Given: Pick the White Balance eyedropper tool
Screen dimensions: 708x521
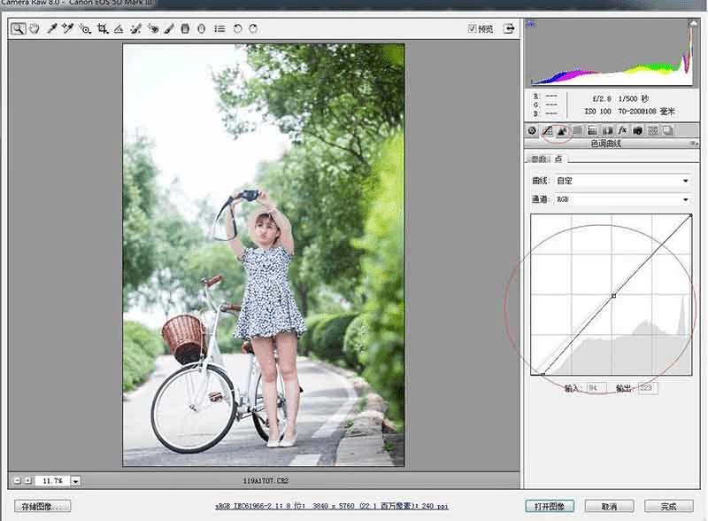Looking at the screenshot, I should pyautogui.click(x=51, y=28).
